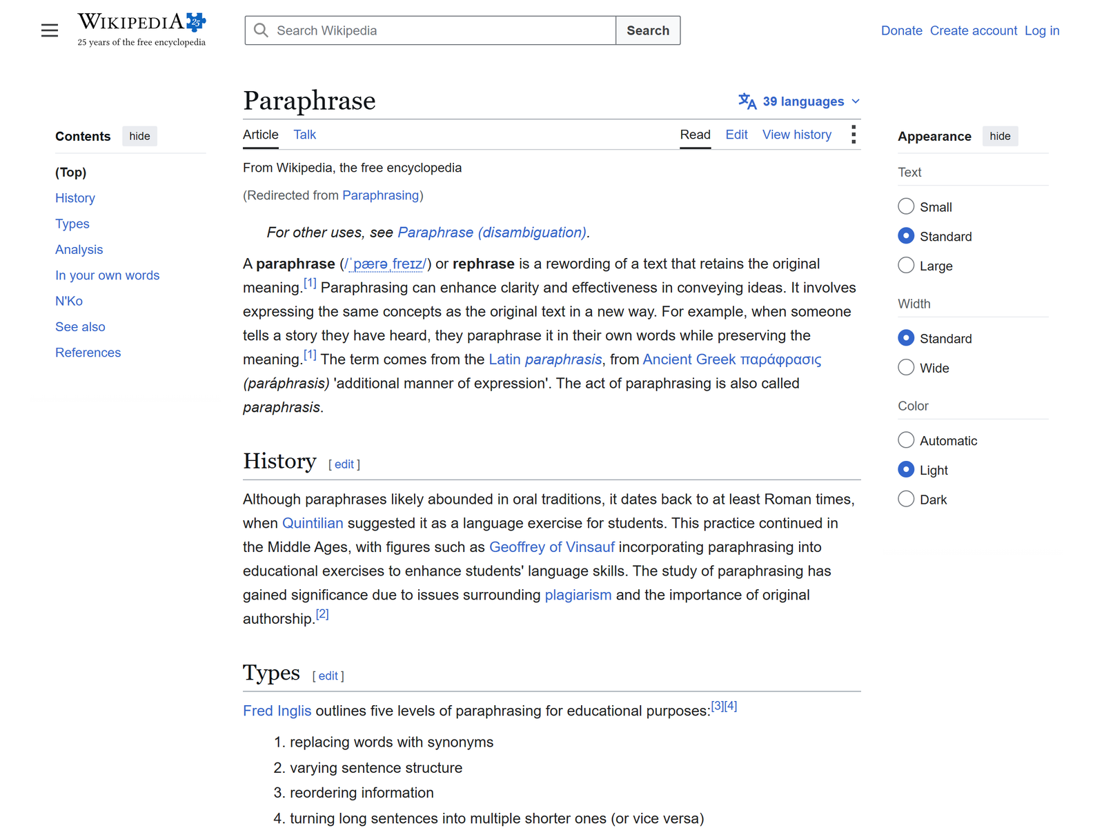Expand the 39 languages dropdown
This screenshot has width=1104, height=828.
(799, 101)
